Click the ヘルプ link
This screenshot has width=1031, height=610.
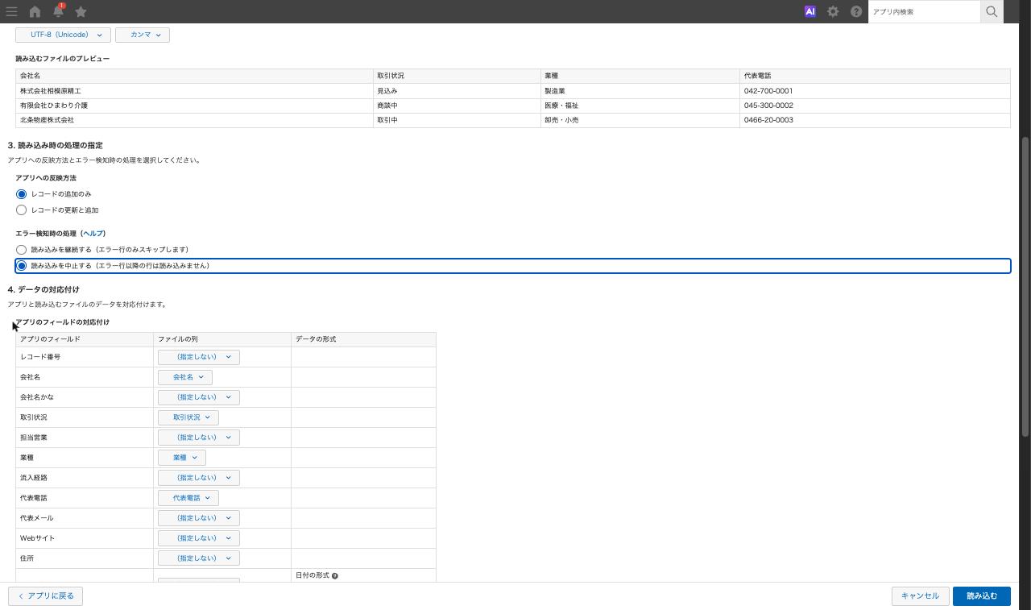coord(93,234)
